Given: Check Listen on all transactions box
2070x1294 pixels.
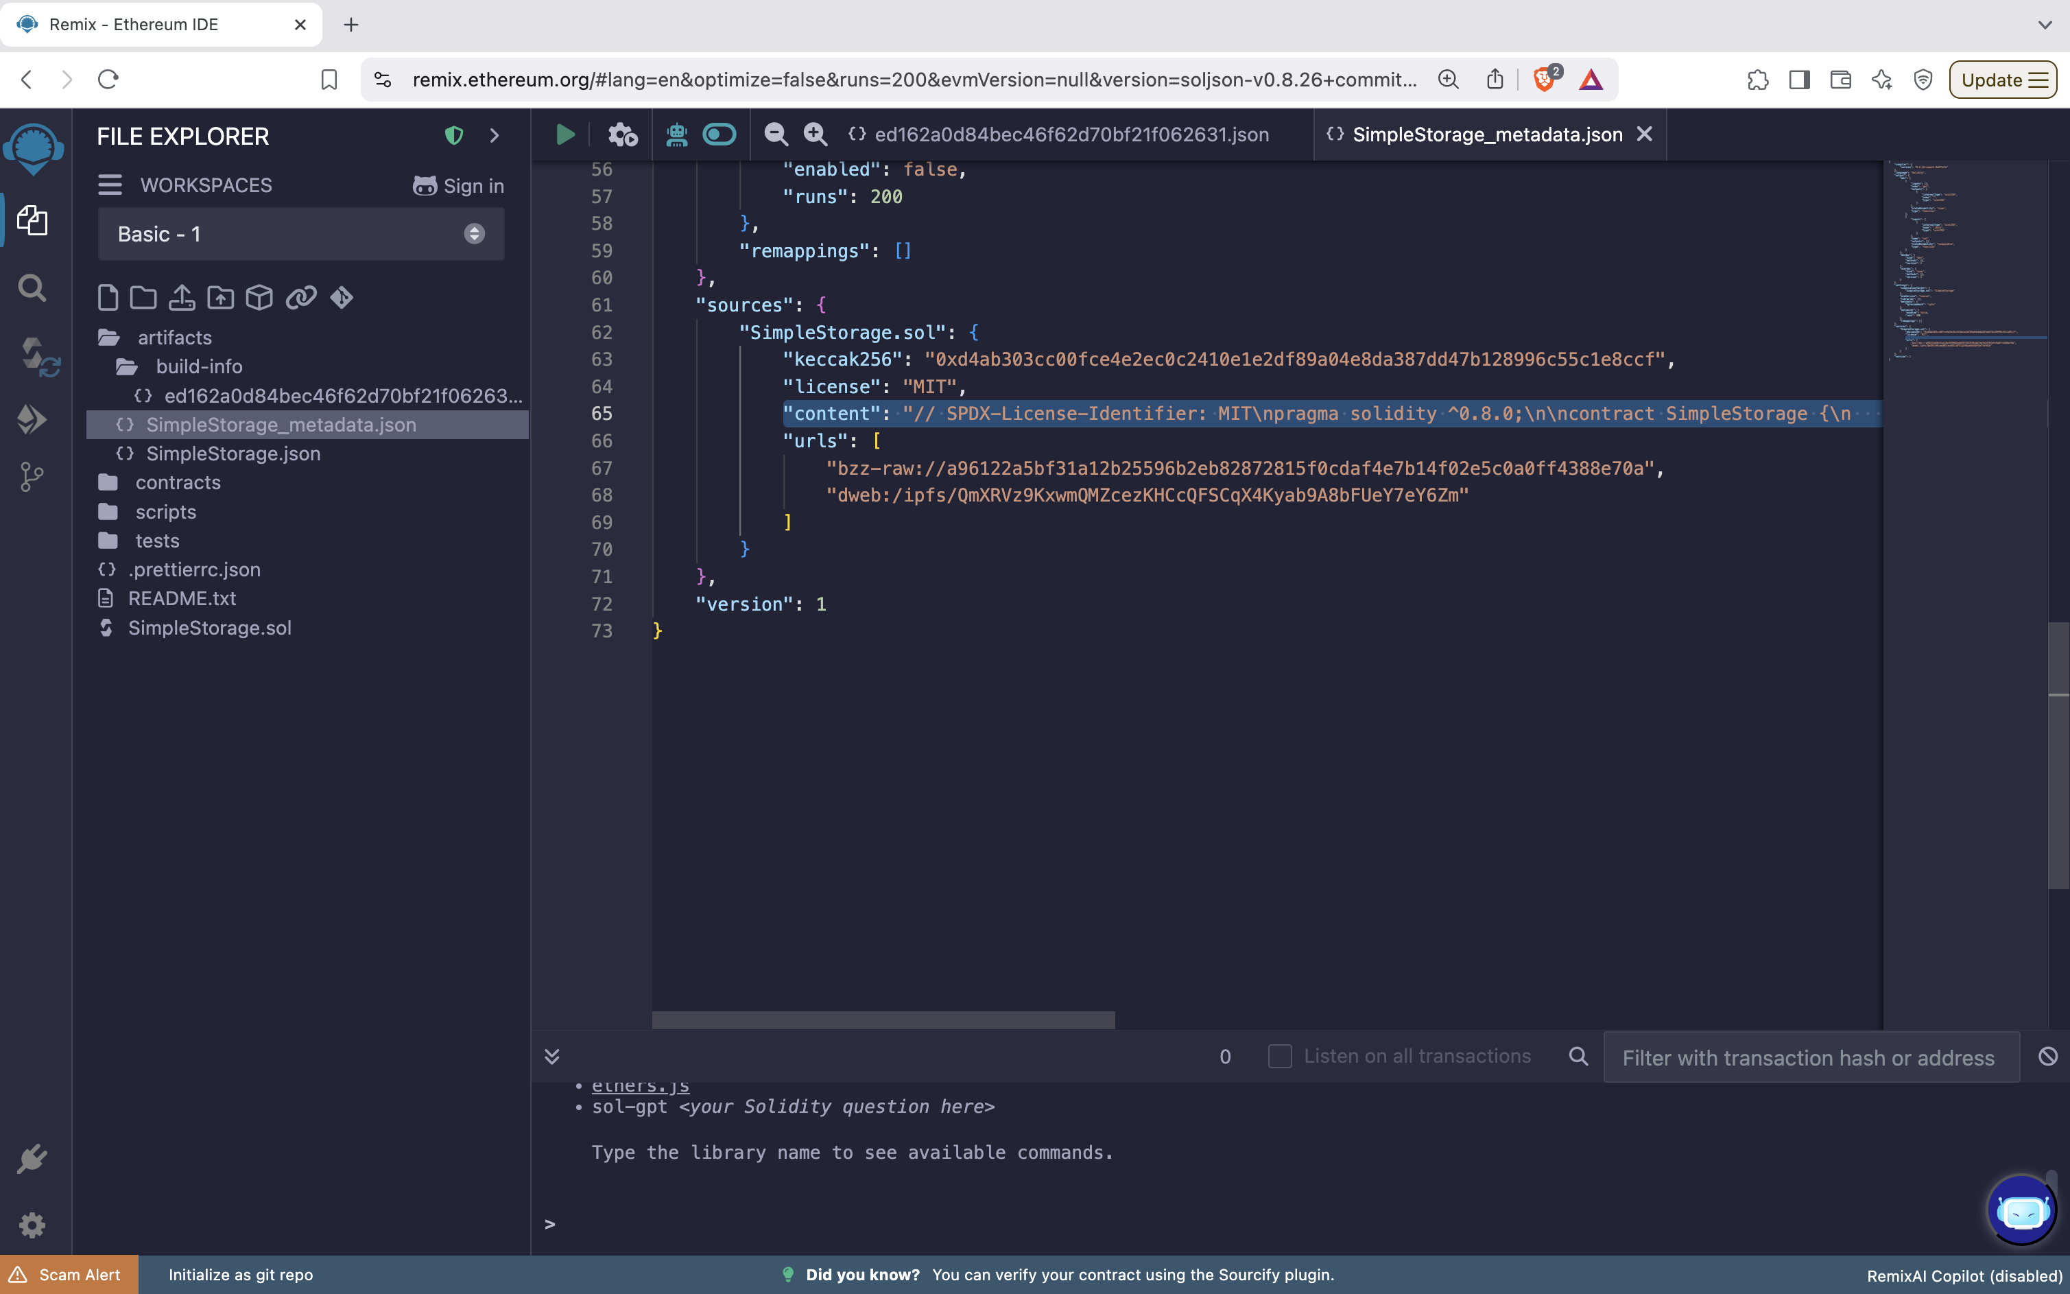Looking at the screenshot, I should point(1278,1056).
